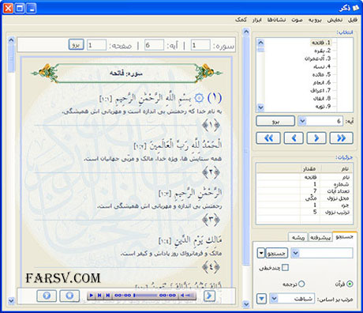This screenshot has height=313, width=363.
Task: Click the audio progress slider track
Action: point(146,296)
